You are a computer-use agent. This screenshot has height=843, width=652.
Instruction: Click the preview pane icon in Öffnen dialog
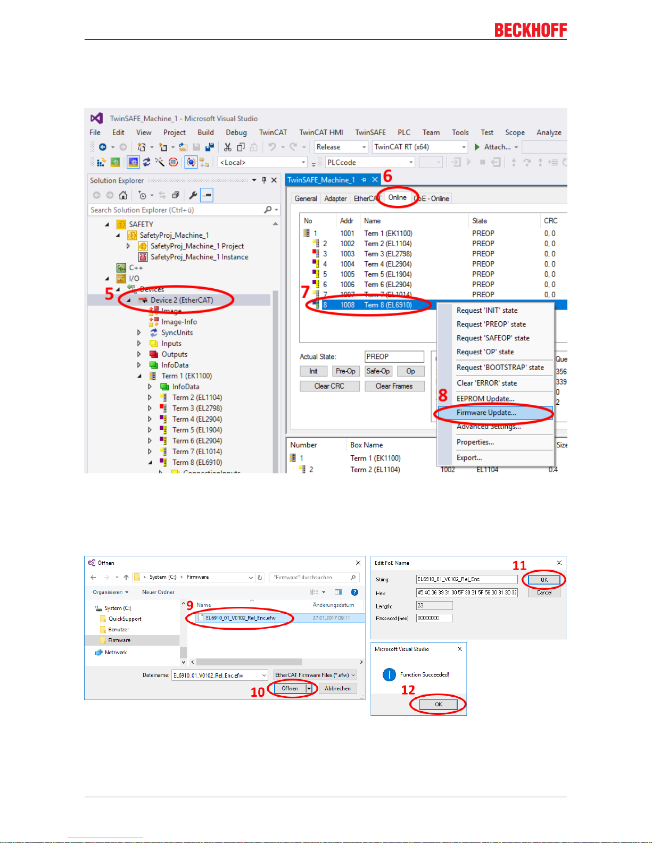pyautogui.click(x=339, y=592)
